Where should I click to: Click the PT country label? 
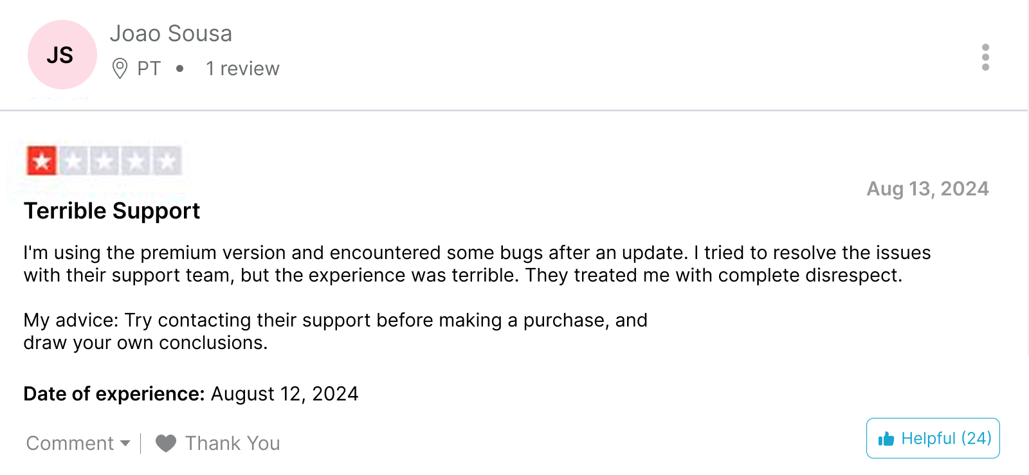(x=149, y=68)
